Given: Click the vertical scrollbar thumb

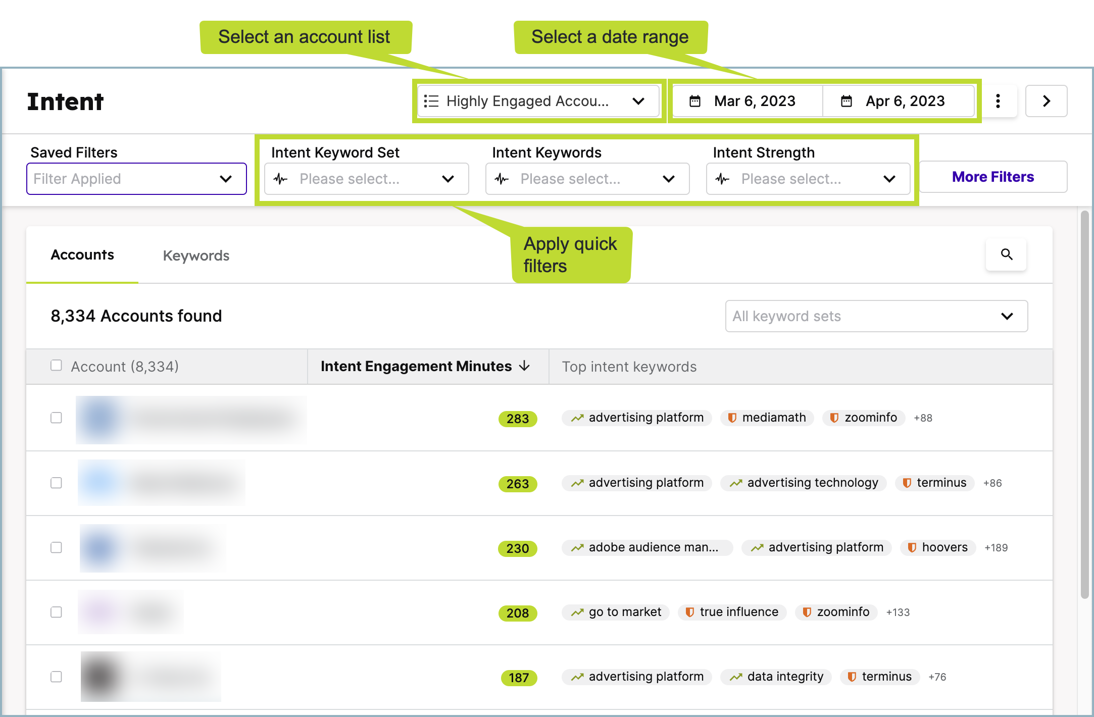Looking at the screenshot, I should pyautogui.click(x=1084, y=404).
